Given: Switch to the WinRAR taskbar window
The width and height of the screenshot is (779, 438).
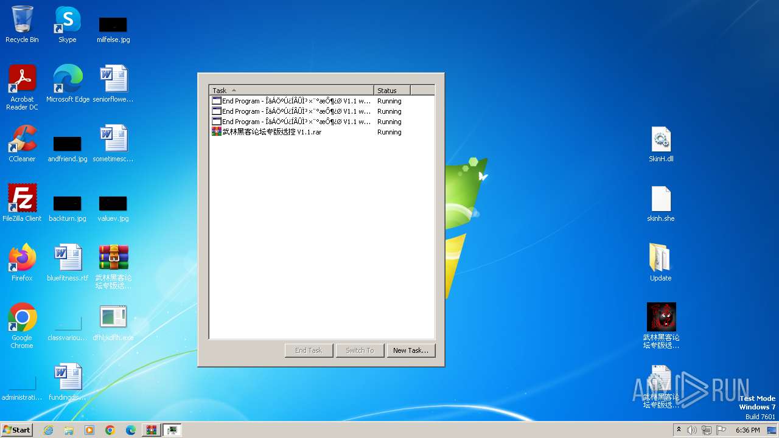Looking at the screenshot, I should point(152,430).
